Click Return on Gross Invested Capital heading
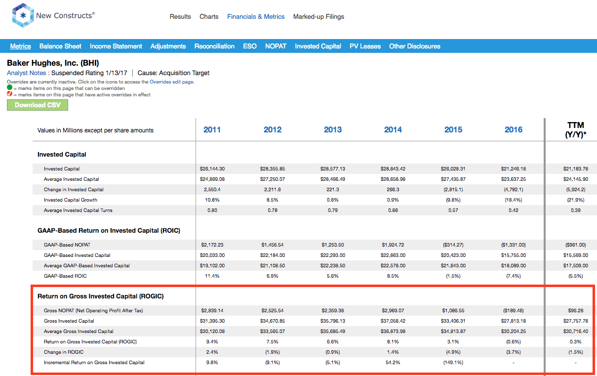This screenshot has height=376, width=597. [101, 296]
